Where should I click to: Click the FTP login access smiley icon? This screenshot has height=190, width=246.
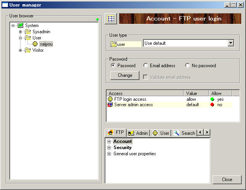click(x=110, y=99)
